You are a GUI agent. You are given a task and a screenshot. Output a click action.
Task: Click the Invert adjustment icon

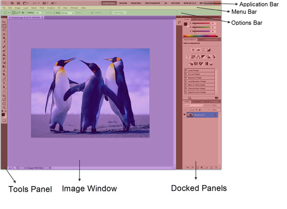click(x=190, y=63)
